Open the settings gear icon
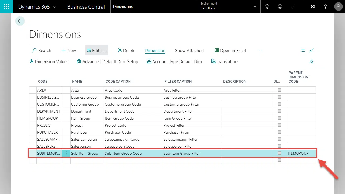Image resolution: width=345 pixels, height=194 pixels. tap(313, 6)
